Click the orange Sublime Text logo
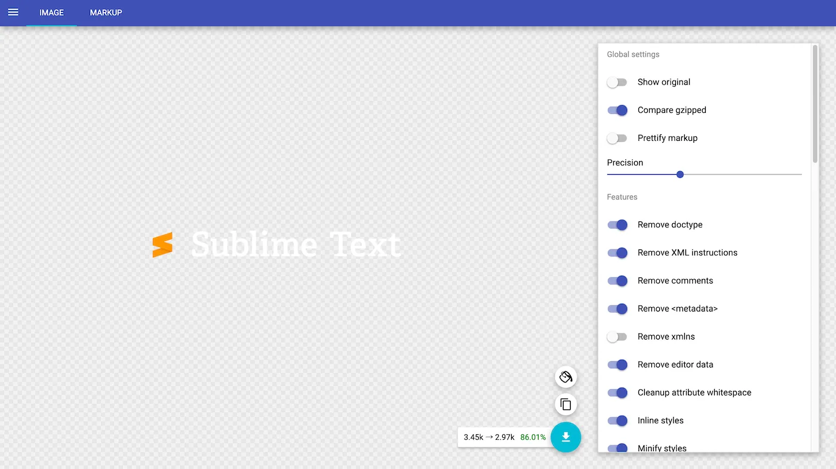This screenshot has width=836, height=469. [x=162, y=245]
